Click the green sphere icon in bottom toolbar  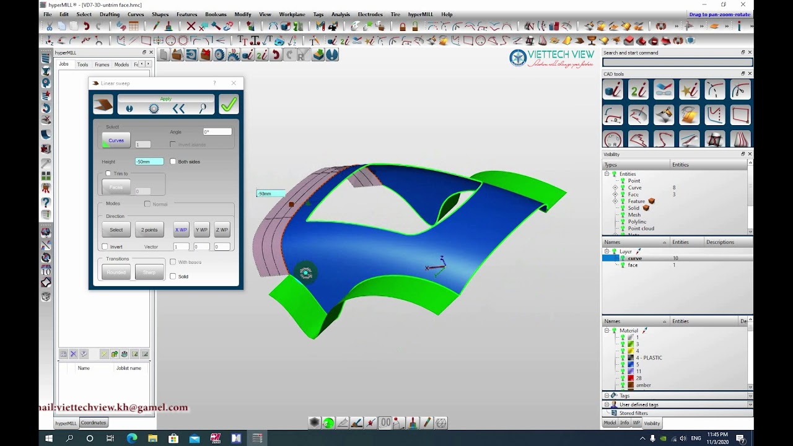[328, 422]
